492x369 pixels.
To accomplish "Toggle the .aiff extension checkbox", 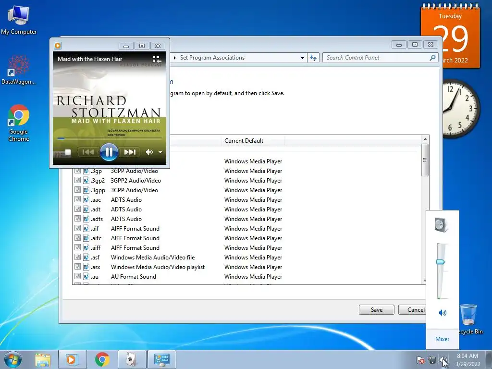I will pyautogui.click(x=77, y=247).
